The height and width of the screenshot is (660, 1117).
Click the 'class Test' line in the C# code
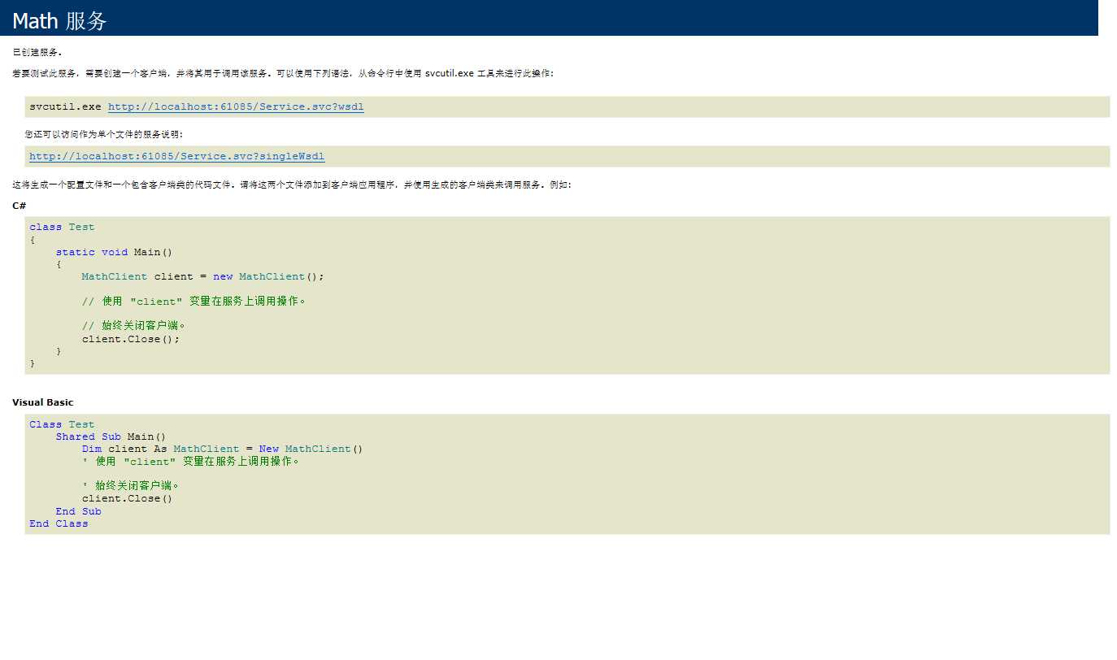coord(62,227)
